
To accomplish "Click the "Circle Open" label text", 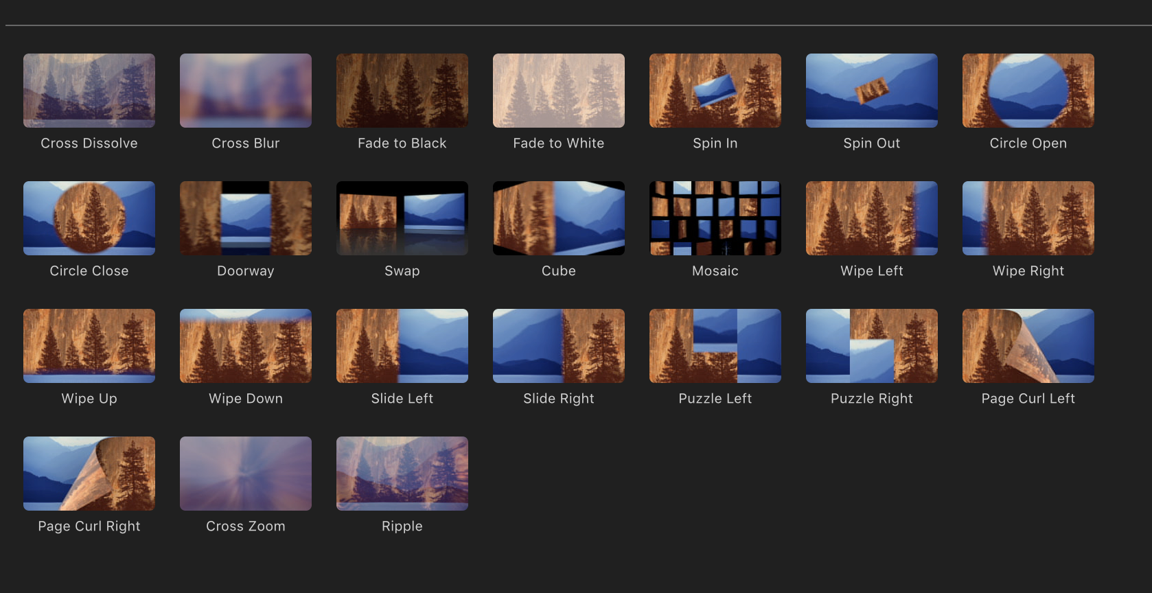I will tap(1028, 143).
